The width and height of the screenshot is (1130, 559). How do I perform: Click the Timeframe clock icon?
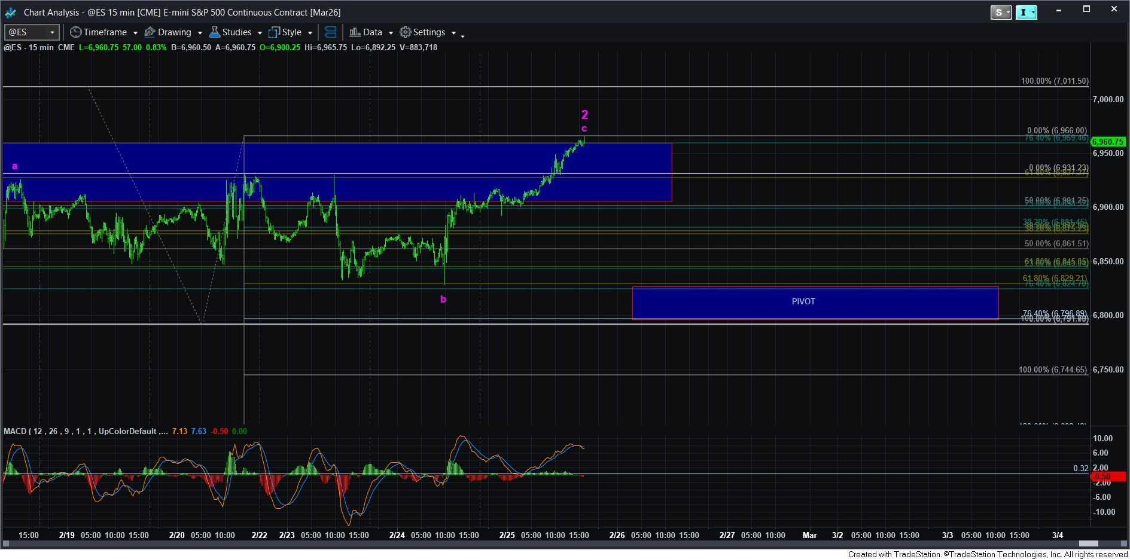point(75,32)
